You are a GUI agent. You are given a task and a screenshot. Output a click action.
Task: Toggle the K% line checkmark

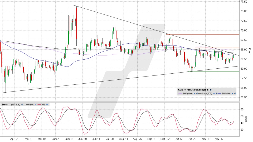(47, 104)
